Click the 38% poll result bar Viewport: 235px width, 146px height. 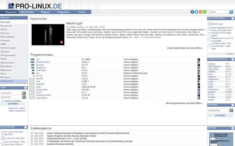click(x=215, y=139)
